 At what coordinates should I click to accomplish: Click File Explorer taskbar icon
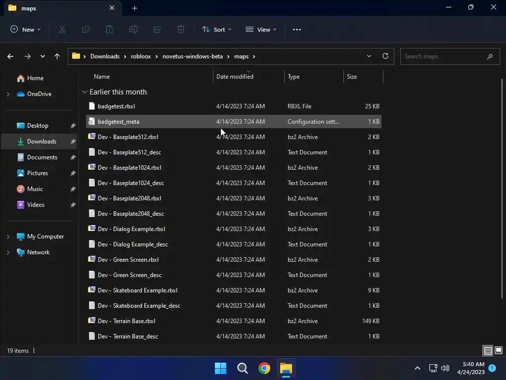pos(286,368)
